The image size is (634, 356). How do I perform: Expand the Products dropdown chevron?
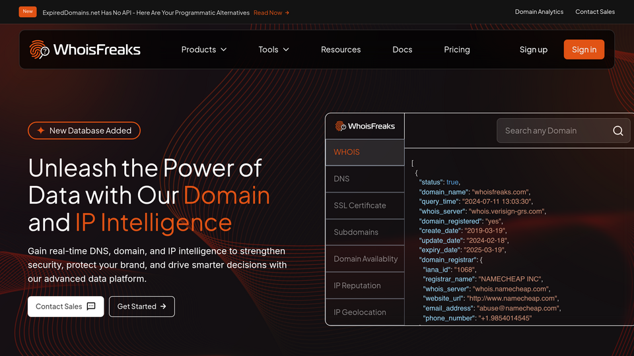[x=224, y=49]
